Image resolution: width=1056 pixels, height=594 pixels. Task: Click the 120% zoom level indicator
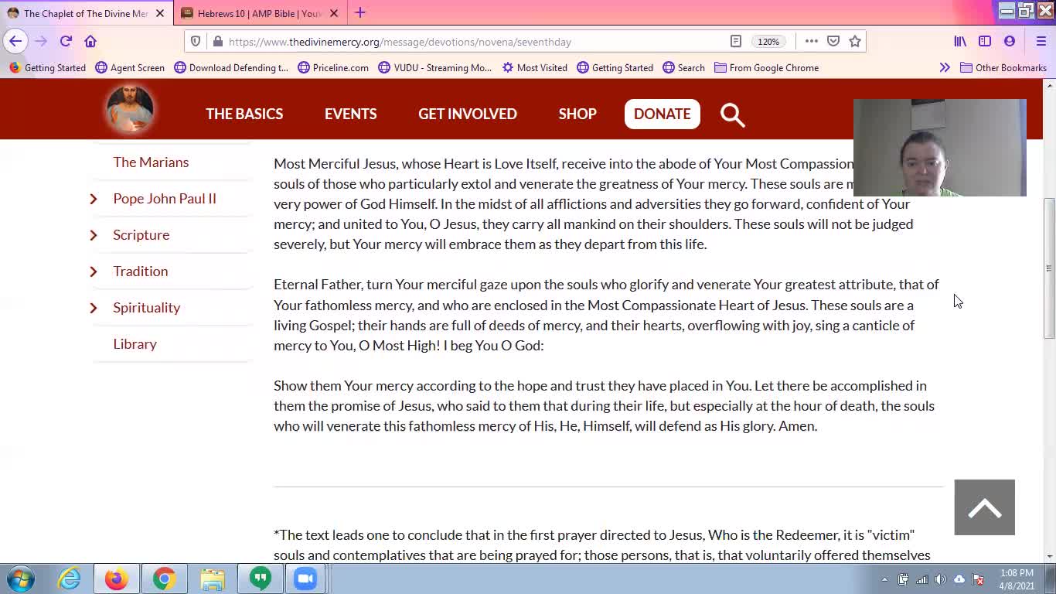pos(768,42)
